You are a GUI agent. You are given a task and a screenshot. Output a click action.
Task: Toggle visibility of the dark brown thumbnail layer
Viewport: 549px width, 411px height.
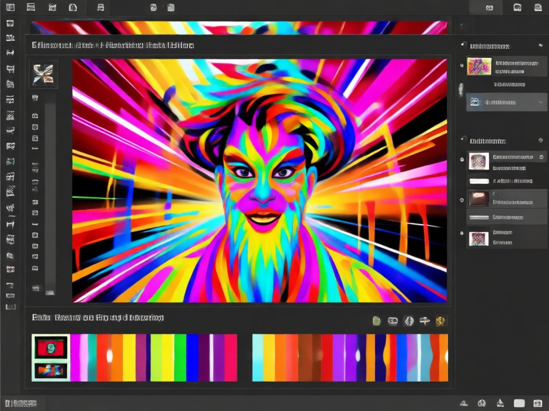(462, 200)
